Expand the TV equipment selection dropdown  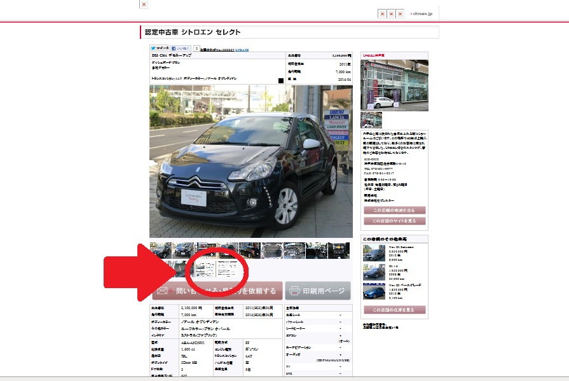coord(340,366)
